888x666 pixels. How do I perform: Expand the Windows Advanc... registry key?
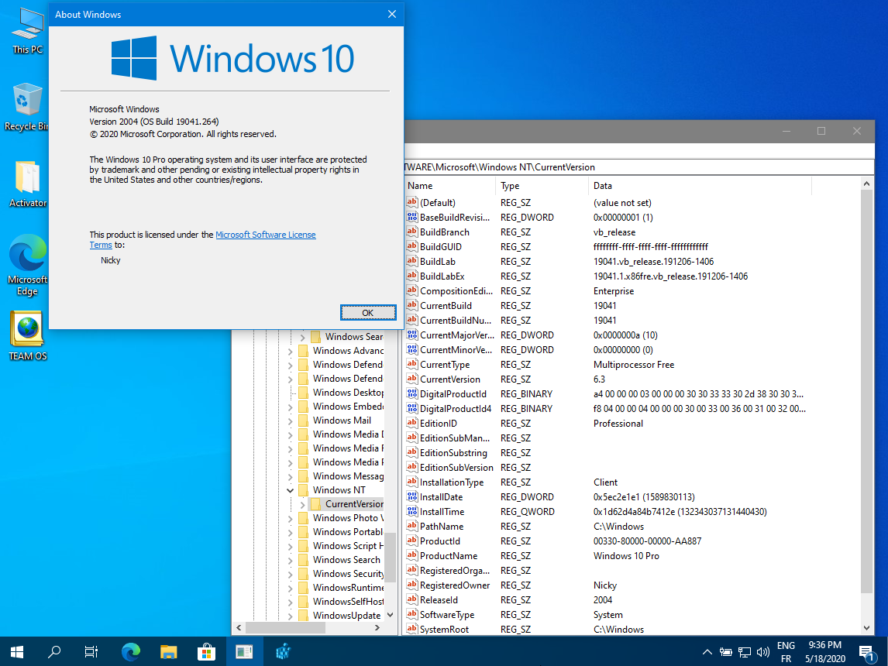290,351
